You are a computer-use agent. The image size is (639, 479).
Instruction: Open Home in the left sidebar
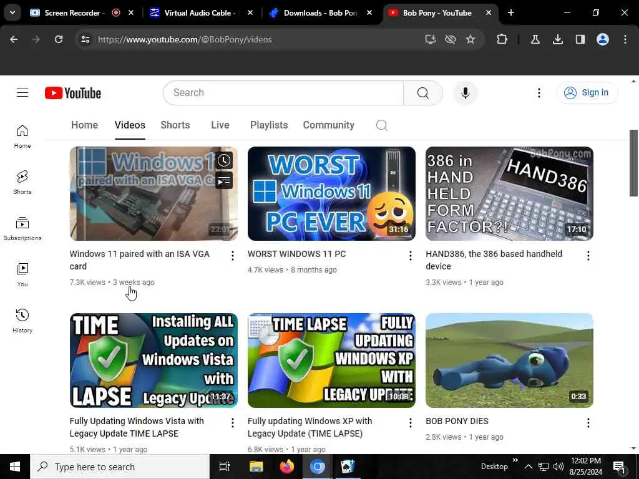[22, 137]
